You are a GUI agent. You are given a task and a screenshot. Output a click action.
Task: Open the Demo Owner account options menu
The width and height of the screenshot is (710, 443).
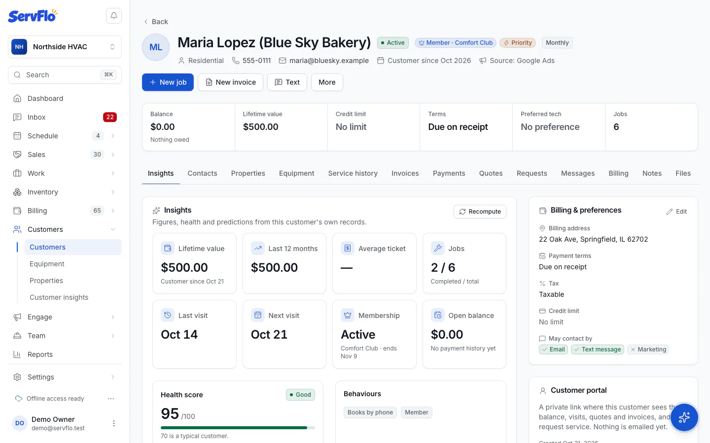click(114, 423)
